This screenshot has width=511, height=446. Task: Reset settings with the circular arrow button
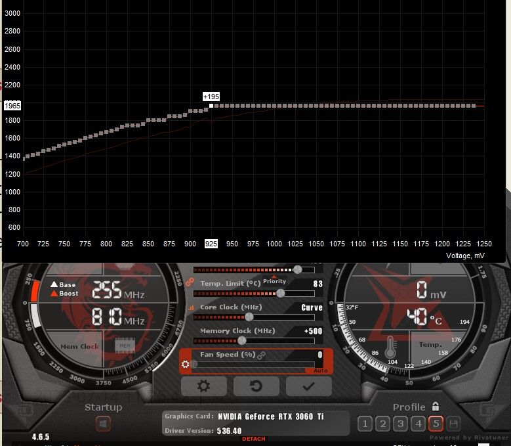(256, 386)
